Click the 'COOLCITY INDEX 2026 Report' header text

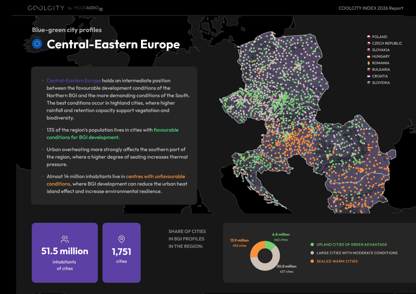(371, 8)
